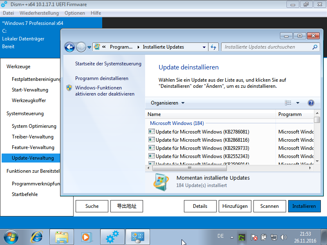Click vertical scrollbar down arrow in updates list
The width and height of the screenshot is (327, 245).
click(317, 161)
